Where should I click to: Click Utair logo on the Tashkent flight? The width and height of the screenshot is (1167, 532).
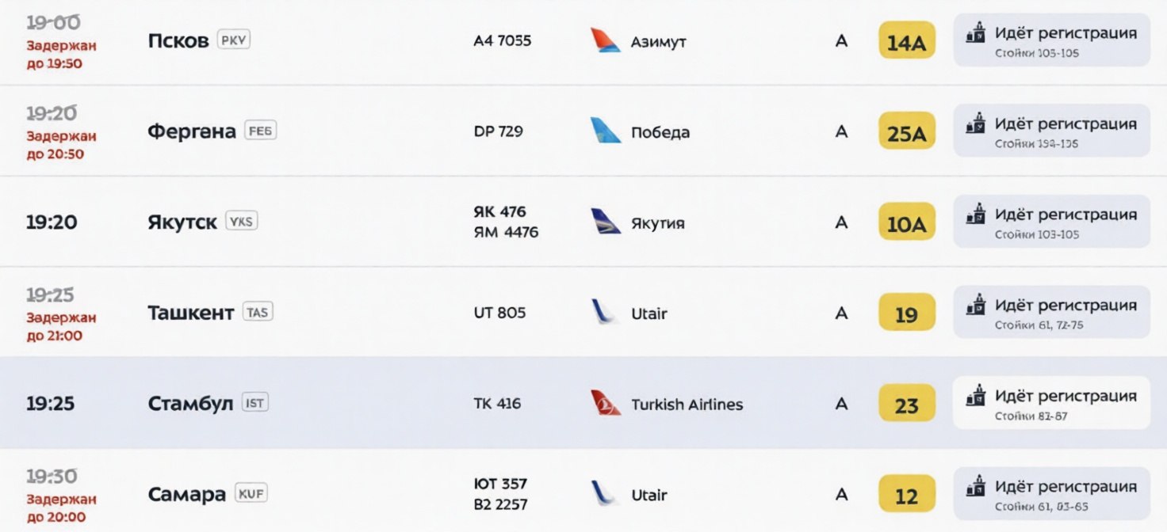[605, 313]
